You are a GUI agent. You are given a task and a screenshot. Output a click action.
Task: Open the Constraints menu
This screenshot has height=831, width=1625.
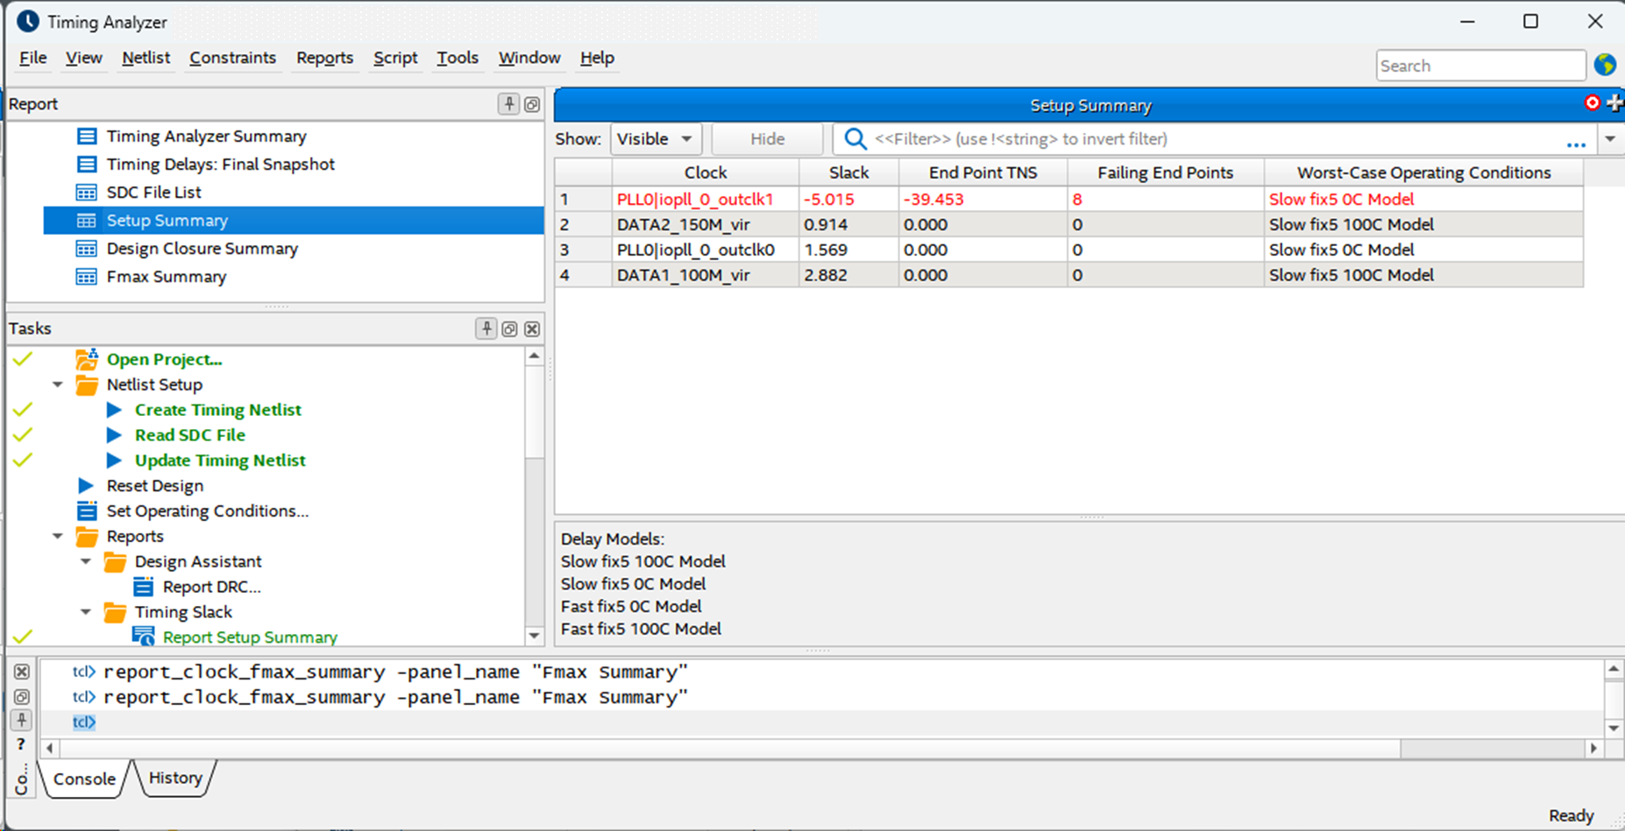[x=232, y=58]
